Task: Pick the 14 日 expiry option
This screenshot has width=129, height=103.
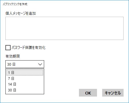Action: (x=25, y=84)
